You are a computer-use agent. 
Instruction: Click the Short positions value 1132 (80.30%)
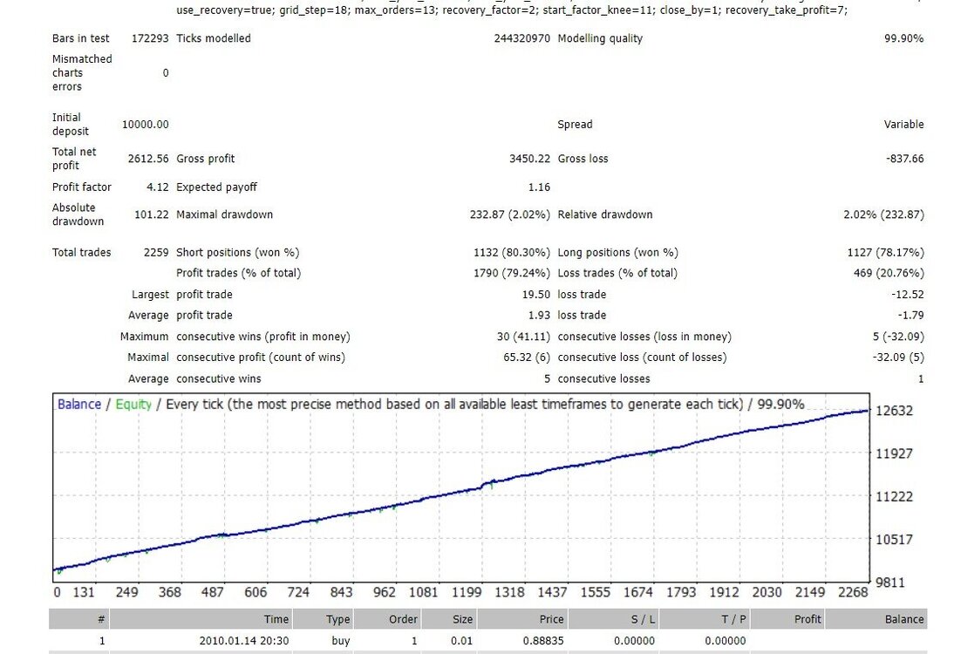[x=512, y=253]
